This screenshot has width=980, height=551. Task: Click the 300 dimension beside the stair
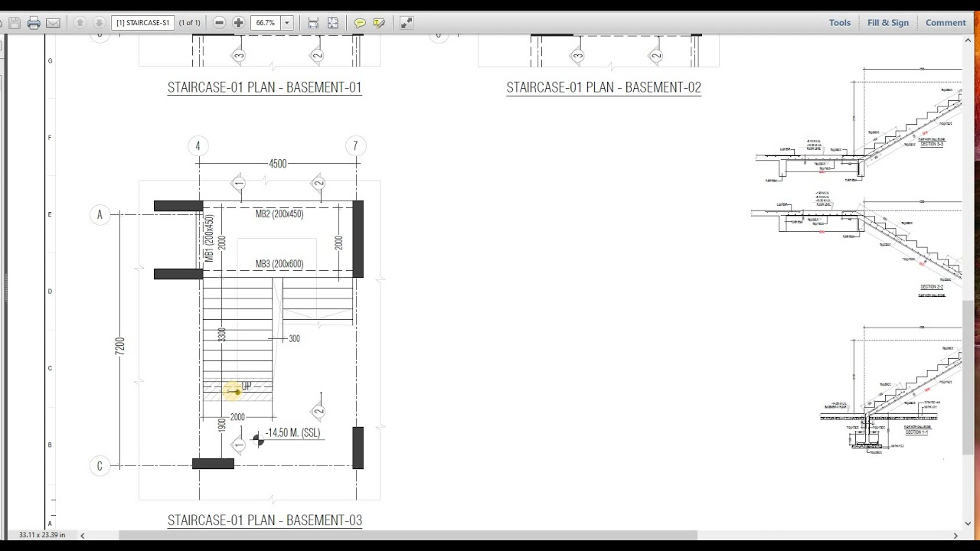[x=295, y=339]
